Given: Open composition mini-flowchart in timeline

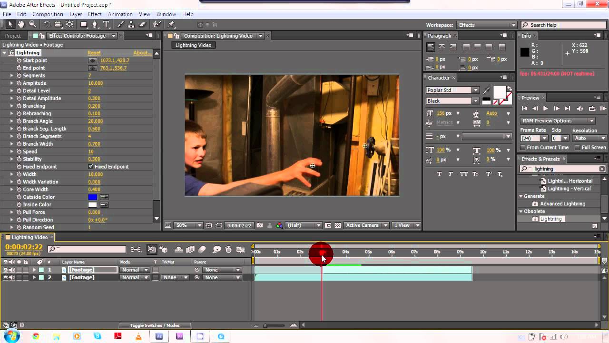Looking at the screenshot, I should pyautogui.click(x=136, y=249).
